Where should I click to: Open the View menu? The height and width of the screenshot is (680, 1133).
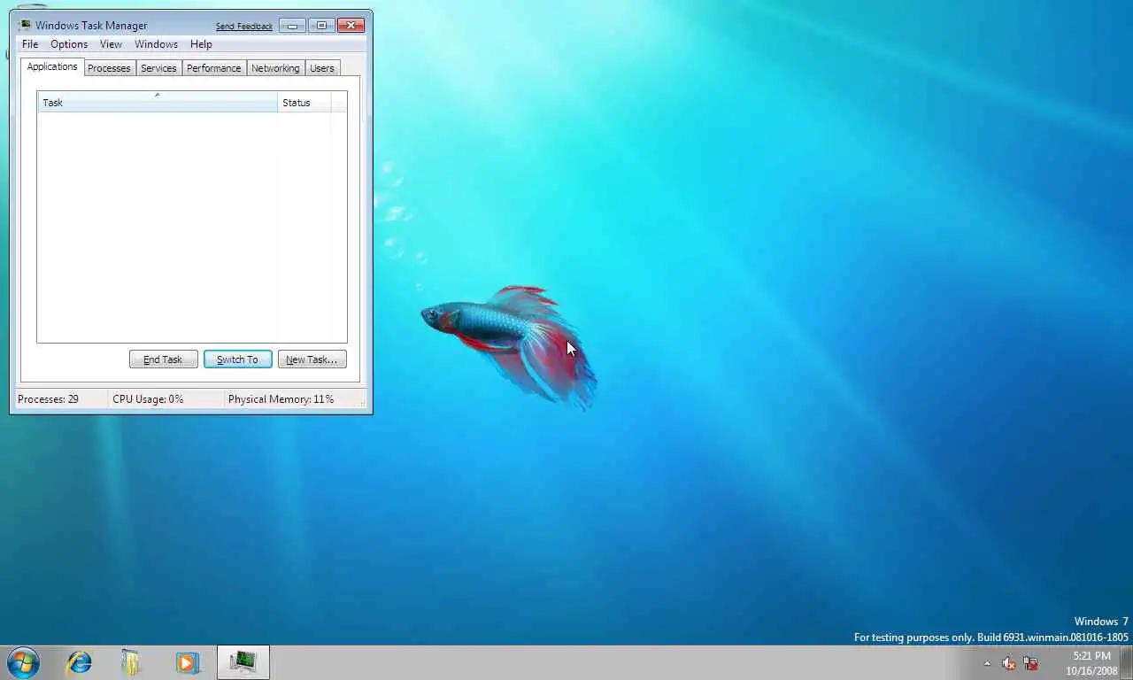(111, 44)
